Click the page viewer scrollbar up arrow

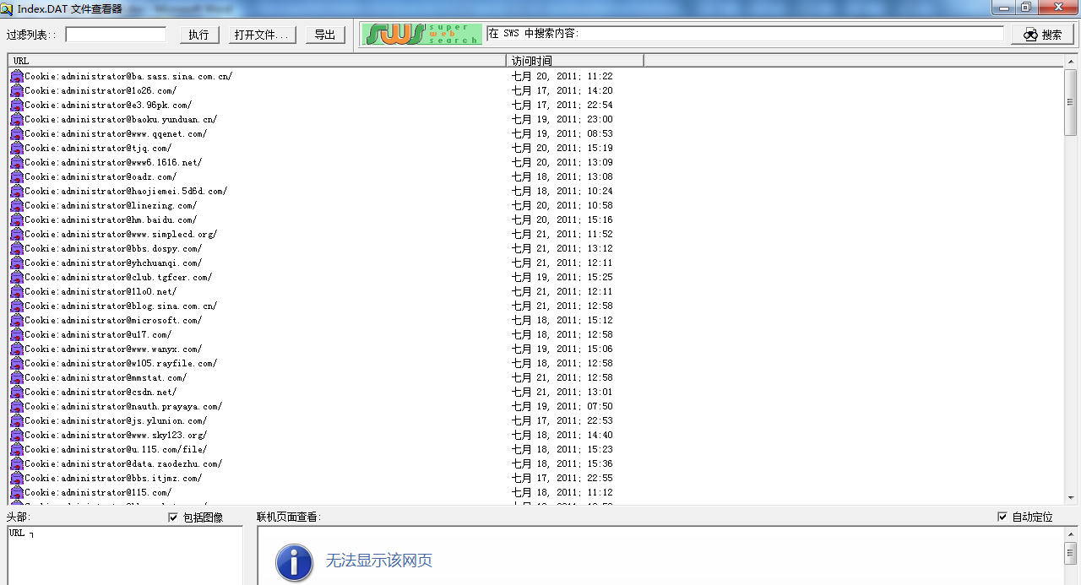pyautogui.click(x=1070, y=535)
